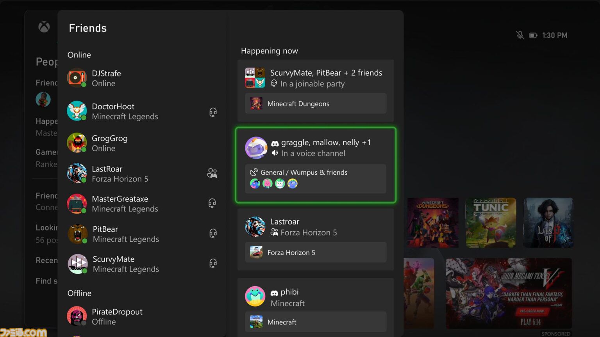600x337 pixels.
Task: Select LastRoar playing Forza Horizon 5
Action: 143,174
